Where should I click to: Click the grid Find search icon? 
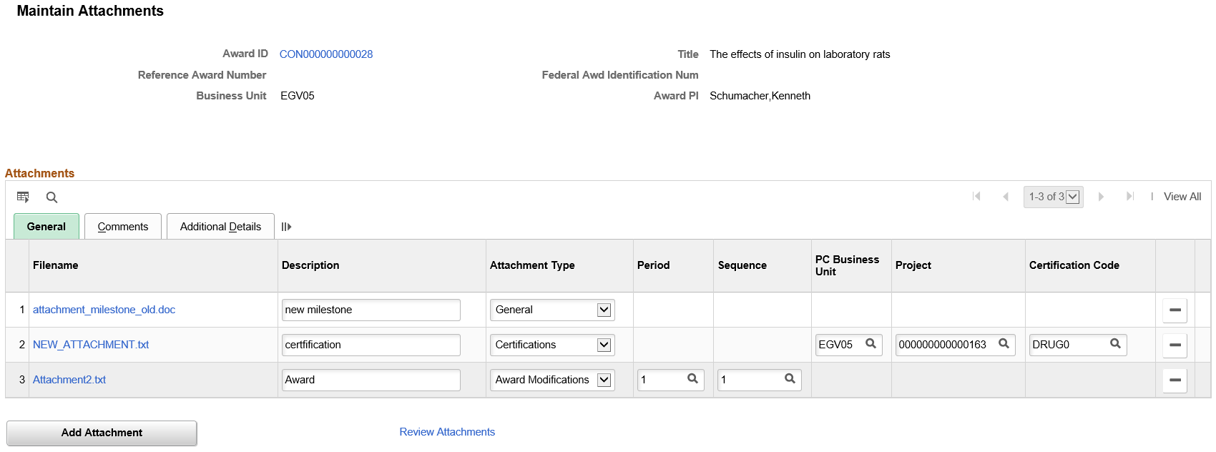(x=52, y=197)
